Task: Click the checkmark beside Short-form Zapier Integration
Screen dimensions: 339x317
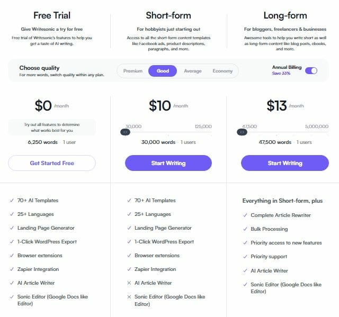Action: pos(129,269)
